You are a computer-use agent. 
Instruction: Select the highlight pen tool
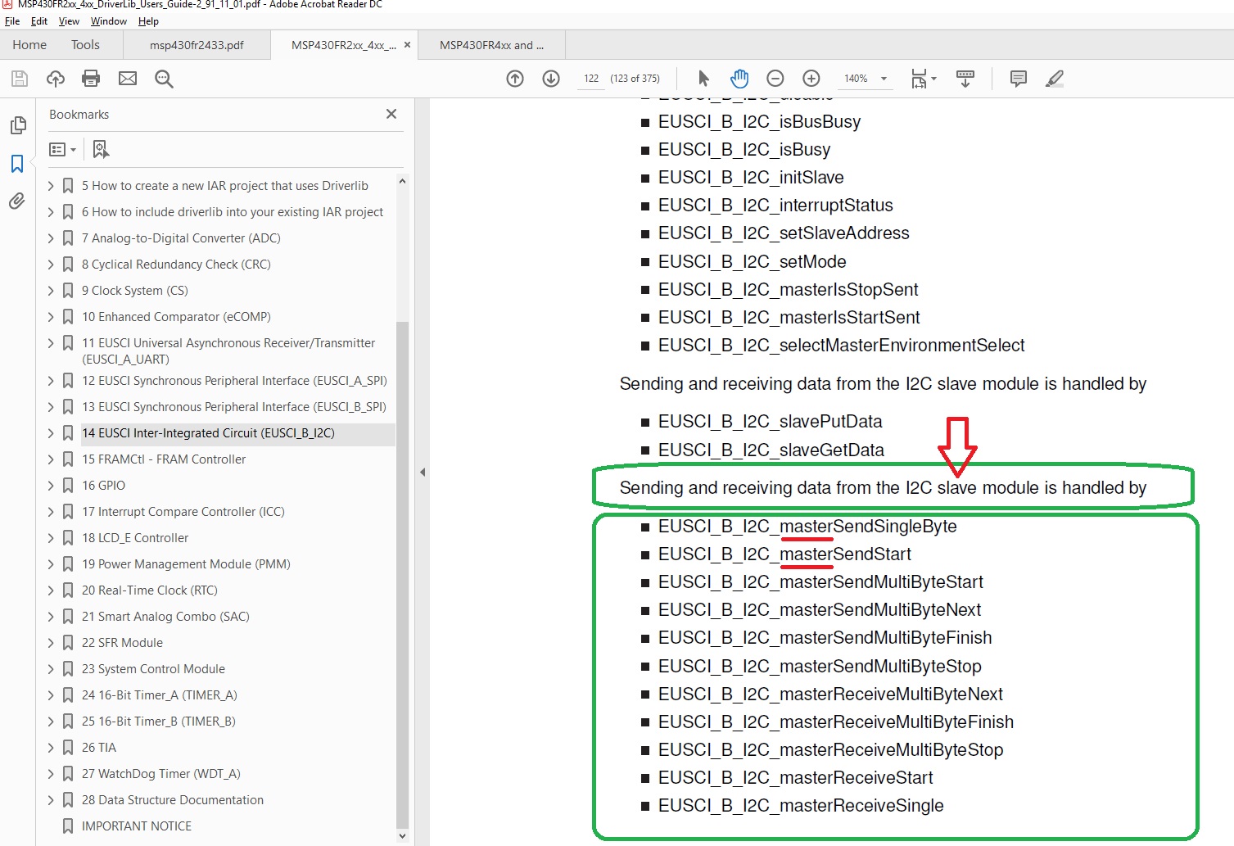tap(1055, 79)
